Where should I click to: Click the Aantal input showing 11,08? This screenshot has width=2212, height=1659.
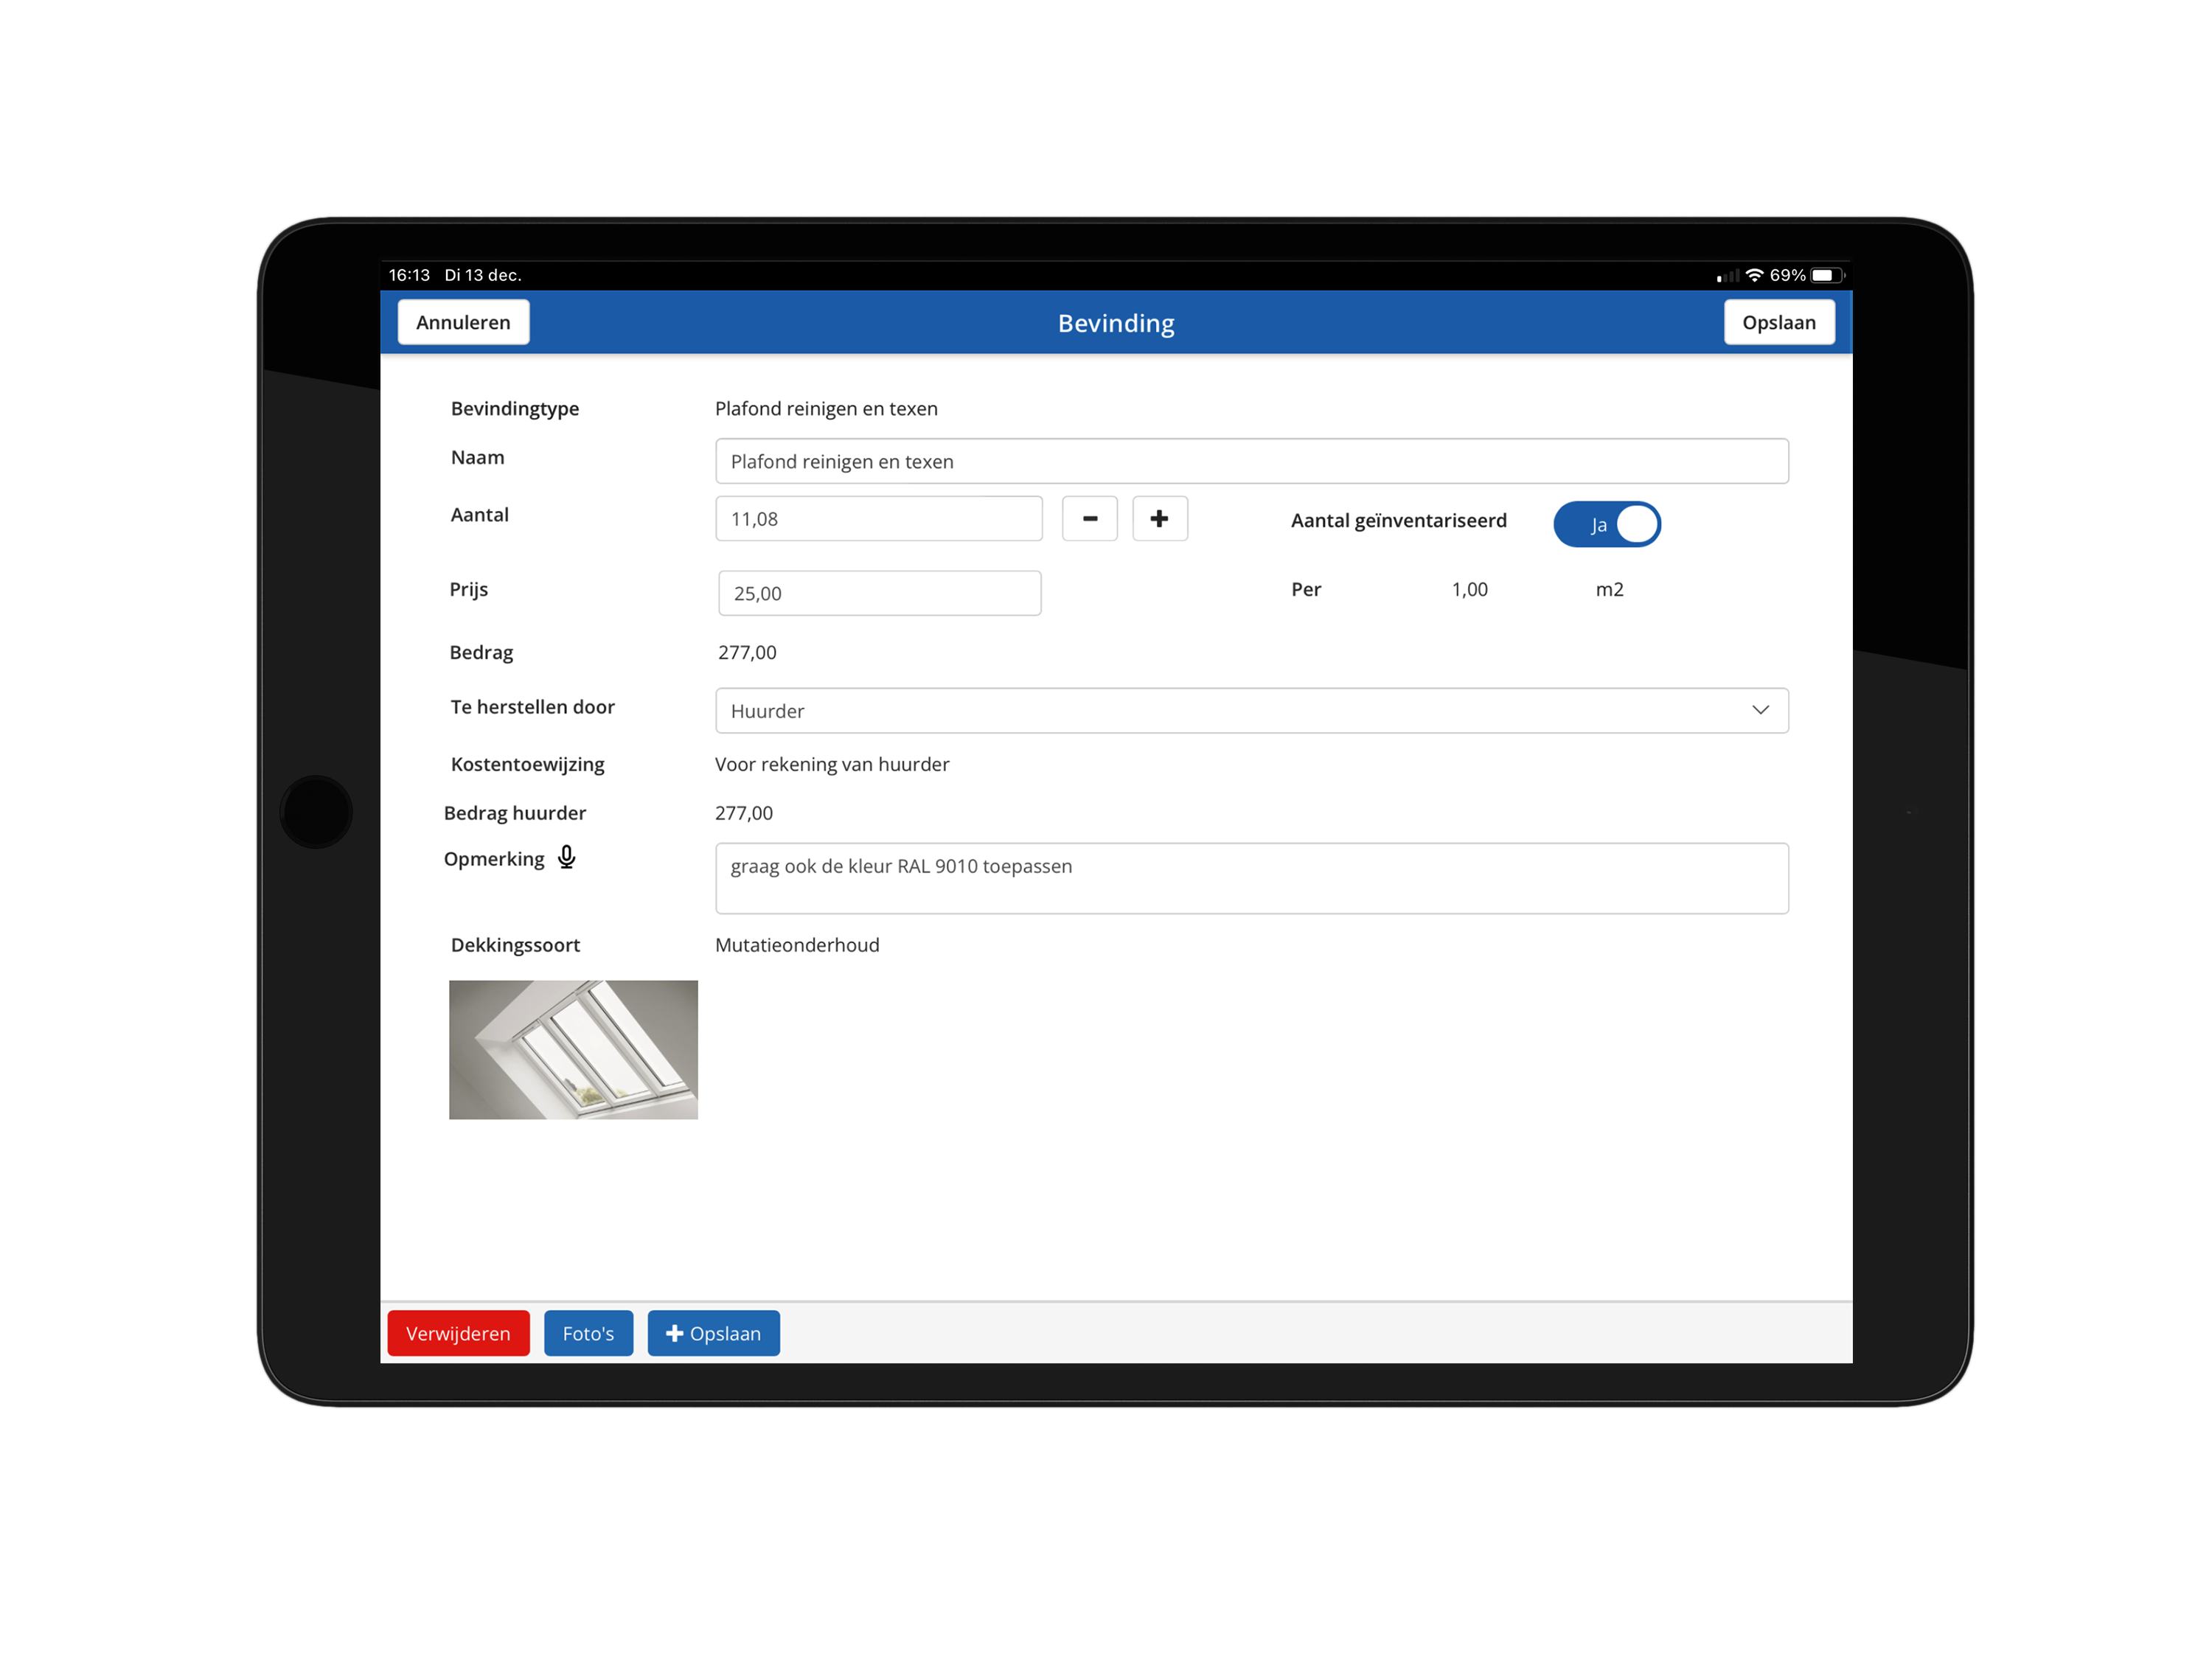(x=878, y=518)
